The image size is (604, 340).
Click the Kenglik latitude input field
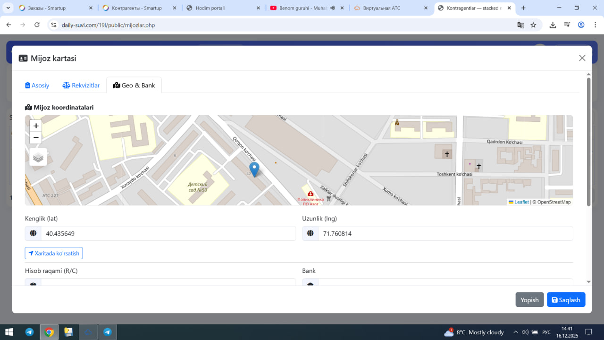168,233
